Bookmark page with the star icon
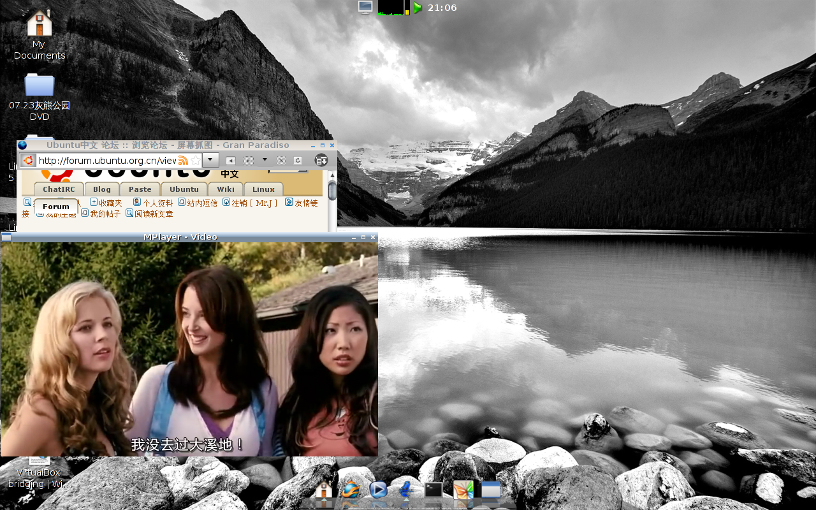Screen dimensions: 816x510 tap(195, 160)
